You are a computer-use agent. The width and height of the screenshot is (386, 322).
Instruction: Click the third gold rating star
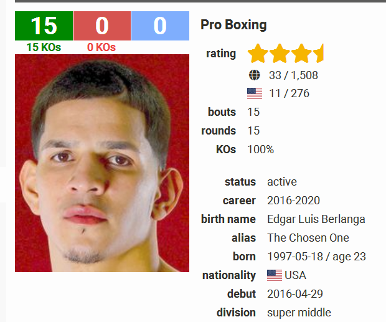301,54
